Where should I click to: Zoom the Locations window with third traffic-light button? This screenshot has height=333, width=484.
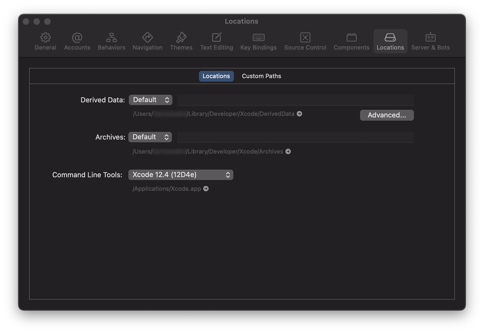[x=47, y=22]
